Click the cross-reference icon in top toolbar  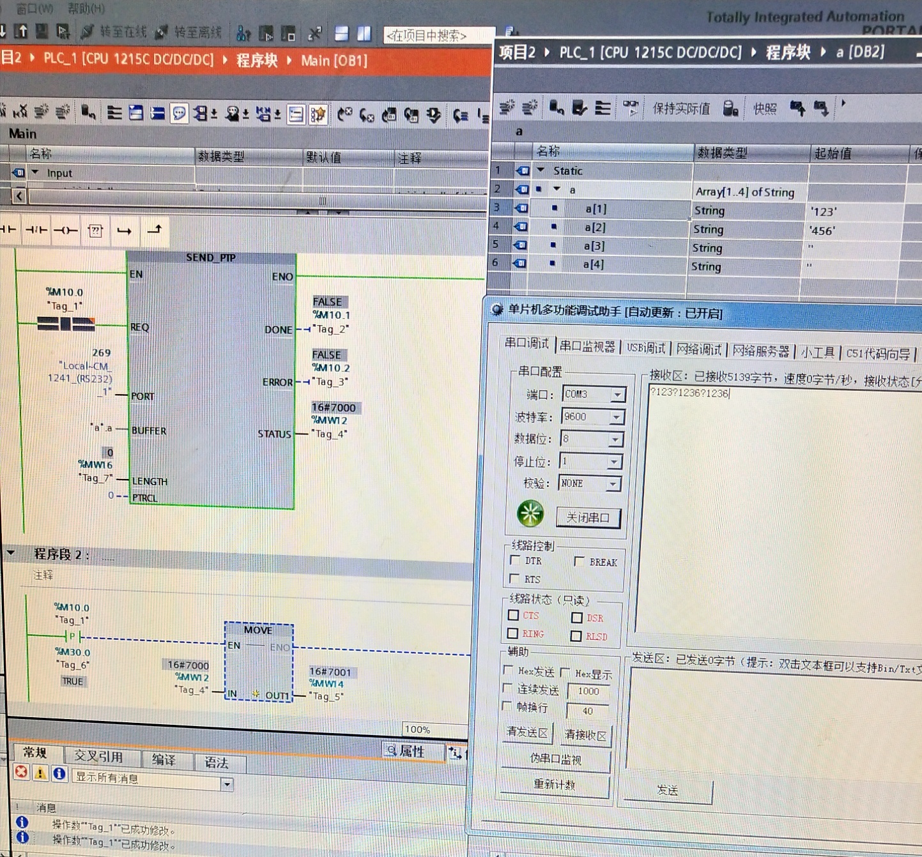314,33
